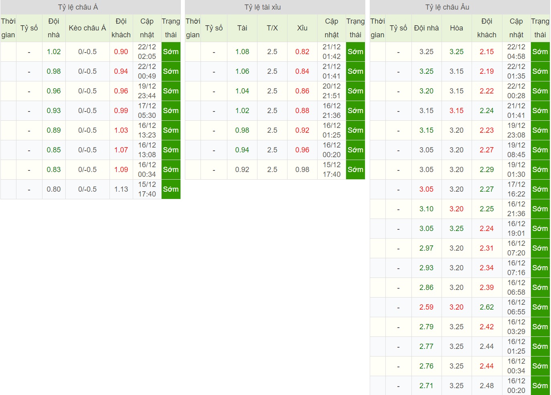
Task: Click the 'Tài' column header
Action: [242, 28]
